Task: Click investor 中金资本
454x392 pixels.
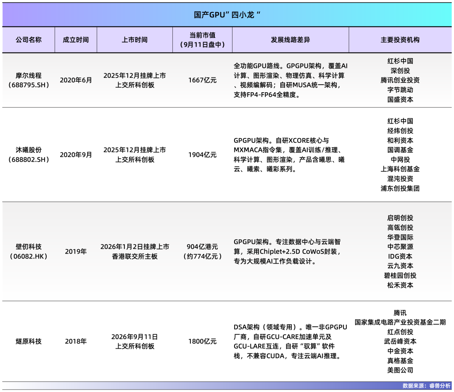Action: click(400, 351)
